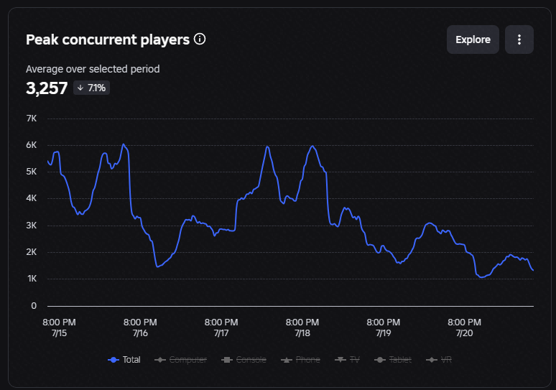Click the 5K y-axis label
The height and width of the screenshot is (390, 556).
point(31,172)
